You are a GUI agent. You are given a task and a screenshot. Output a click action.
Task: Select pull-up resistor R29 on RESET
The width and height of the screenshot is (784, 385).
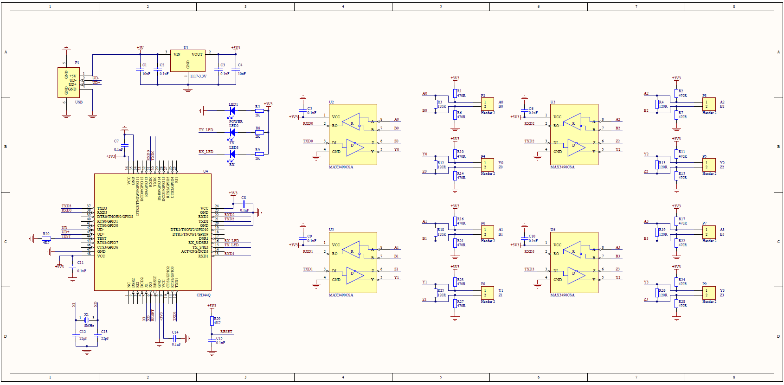tap(212, 321)
